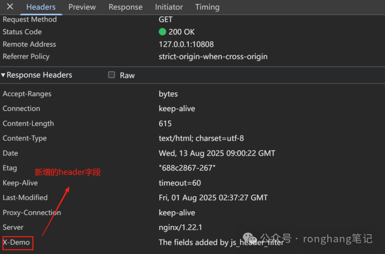Select the Content-Length header name
Image resolution: width=385 pixels, height=254 pixels.
tap(28, 124)
